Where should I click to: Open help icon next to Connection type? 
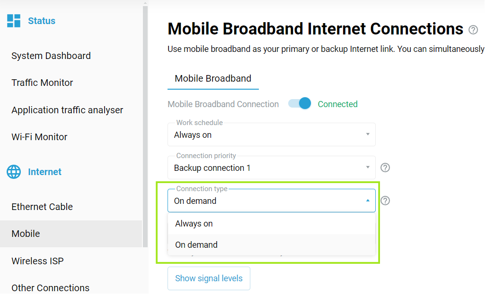click(x=385, y=201)
